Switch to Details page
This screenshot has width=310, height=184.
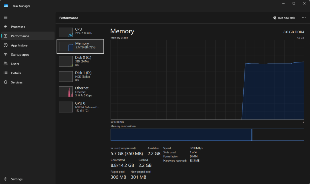click(x=16, y=73)
